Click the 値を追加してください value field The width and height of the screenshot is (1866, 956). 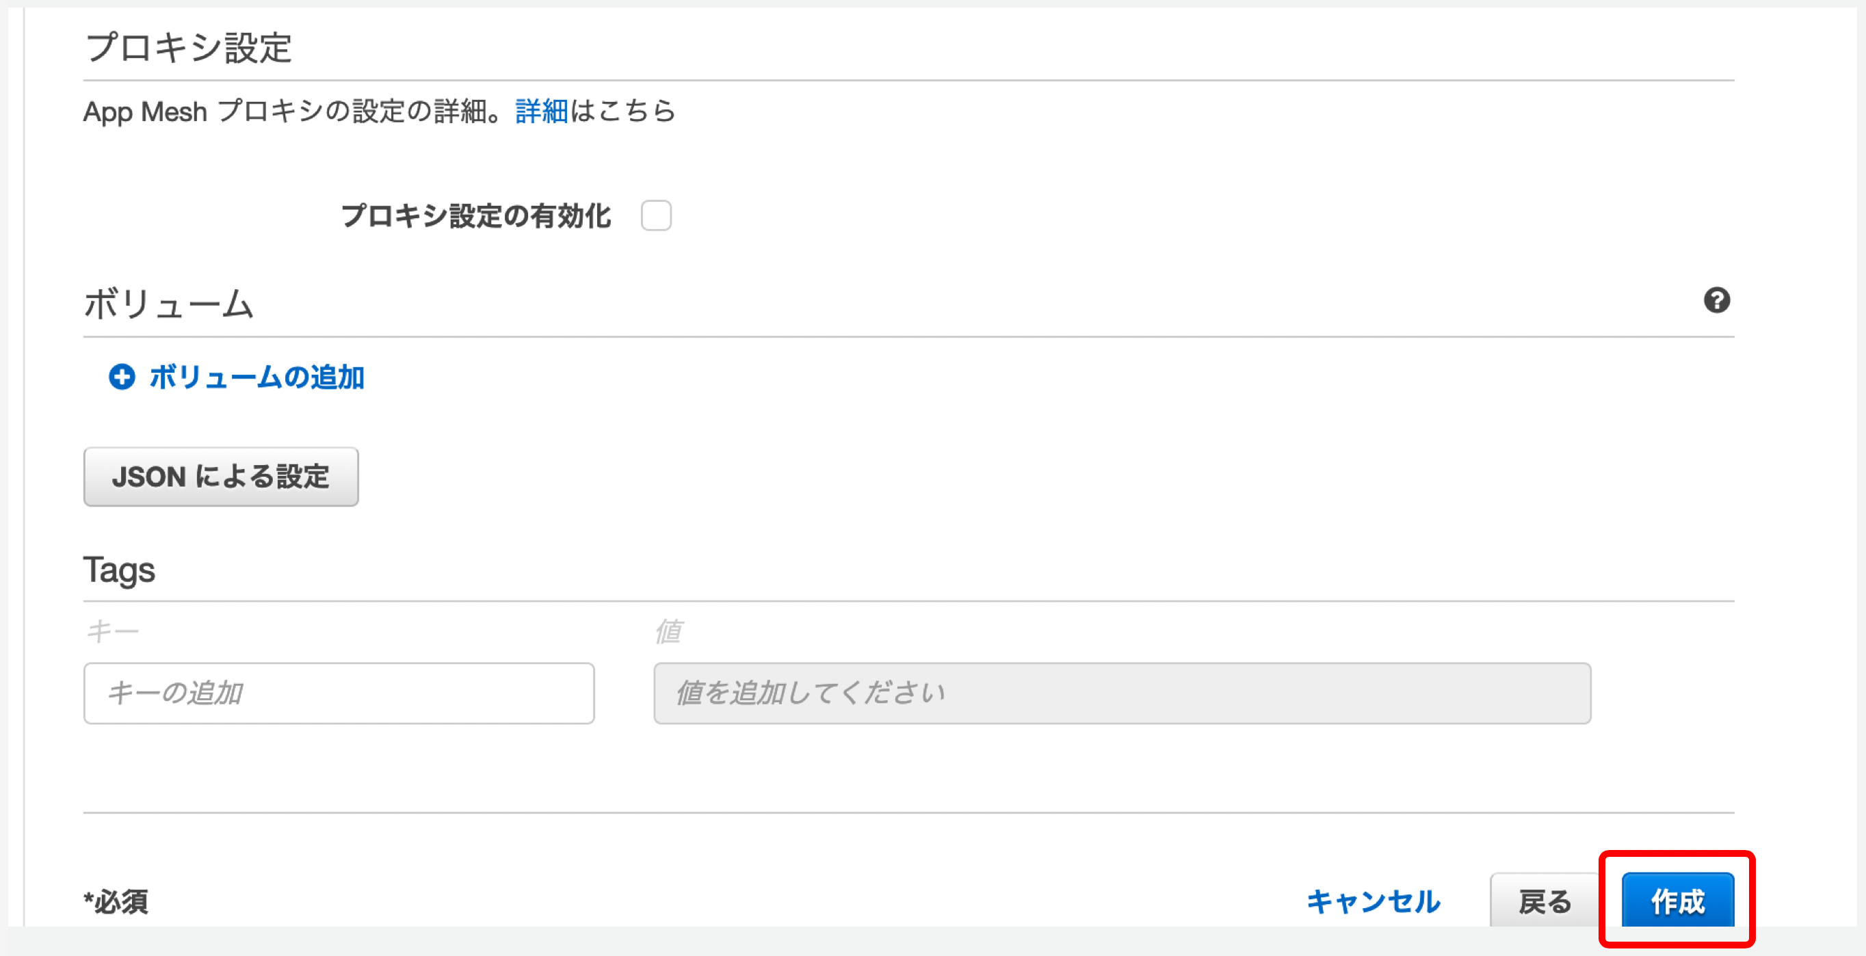pyautogui.click(x=1121, y=693)
